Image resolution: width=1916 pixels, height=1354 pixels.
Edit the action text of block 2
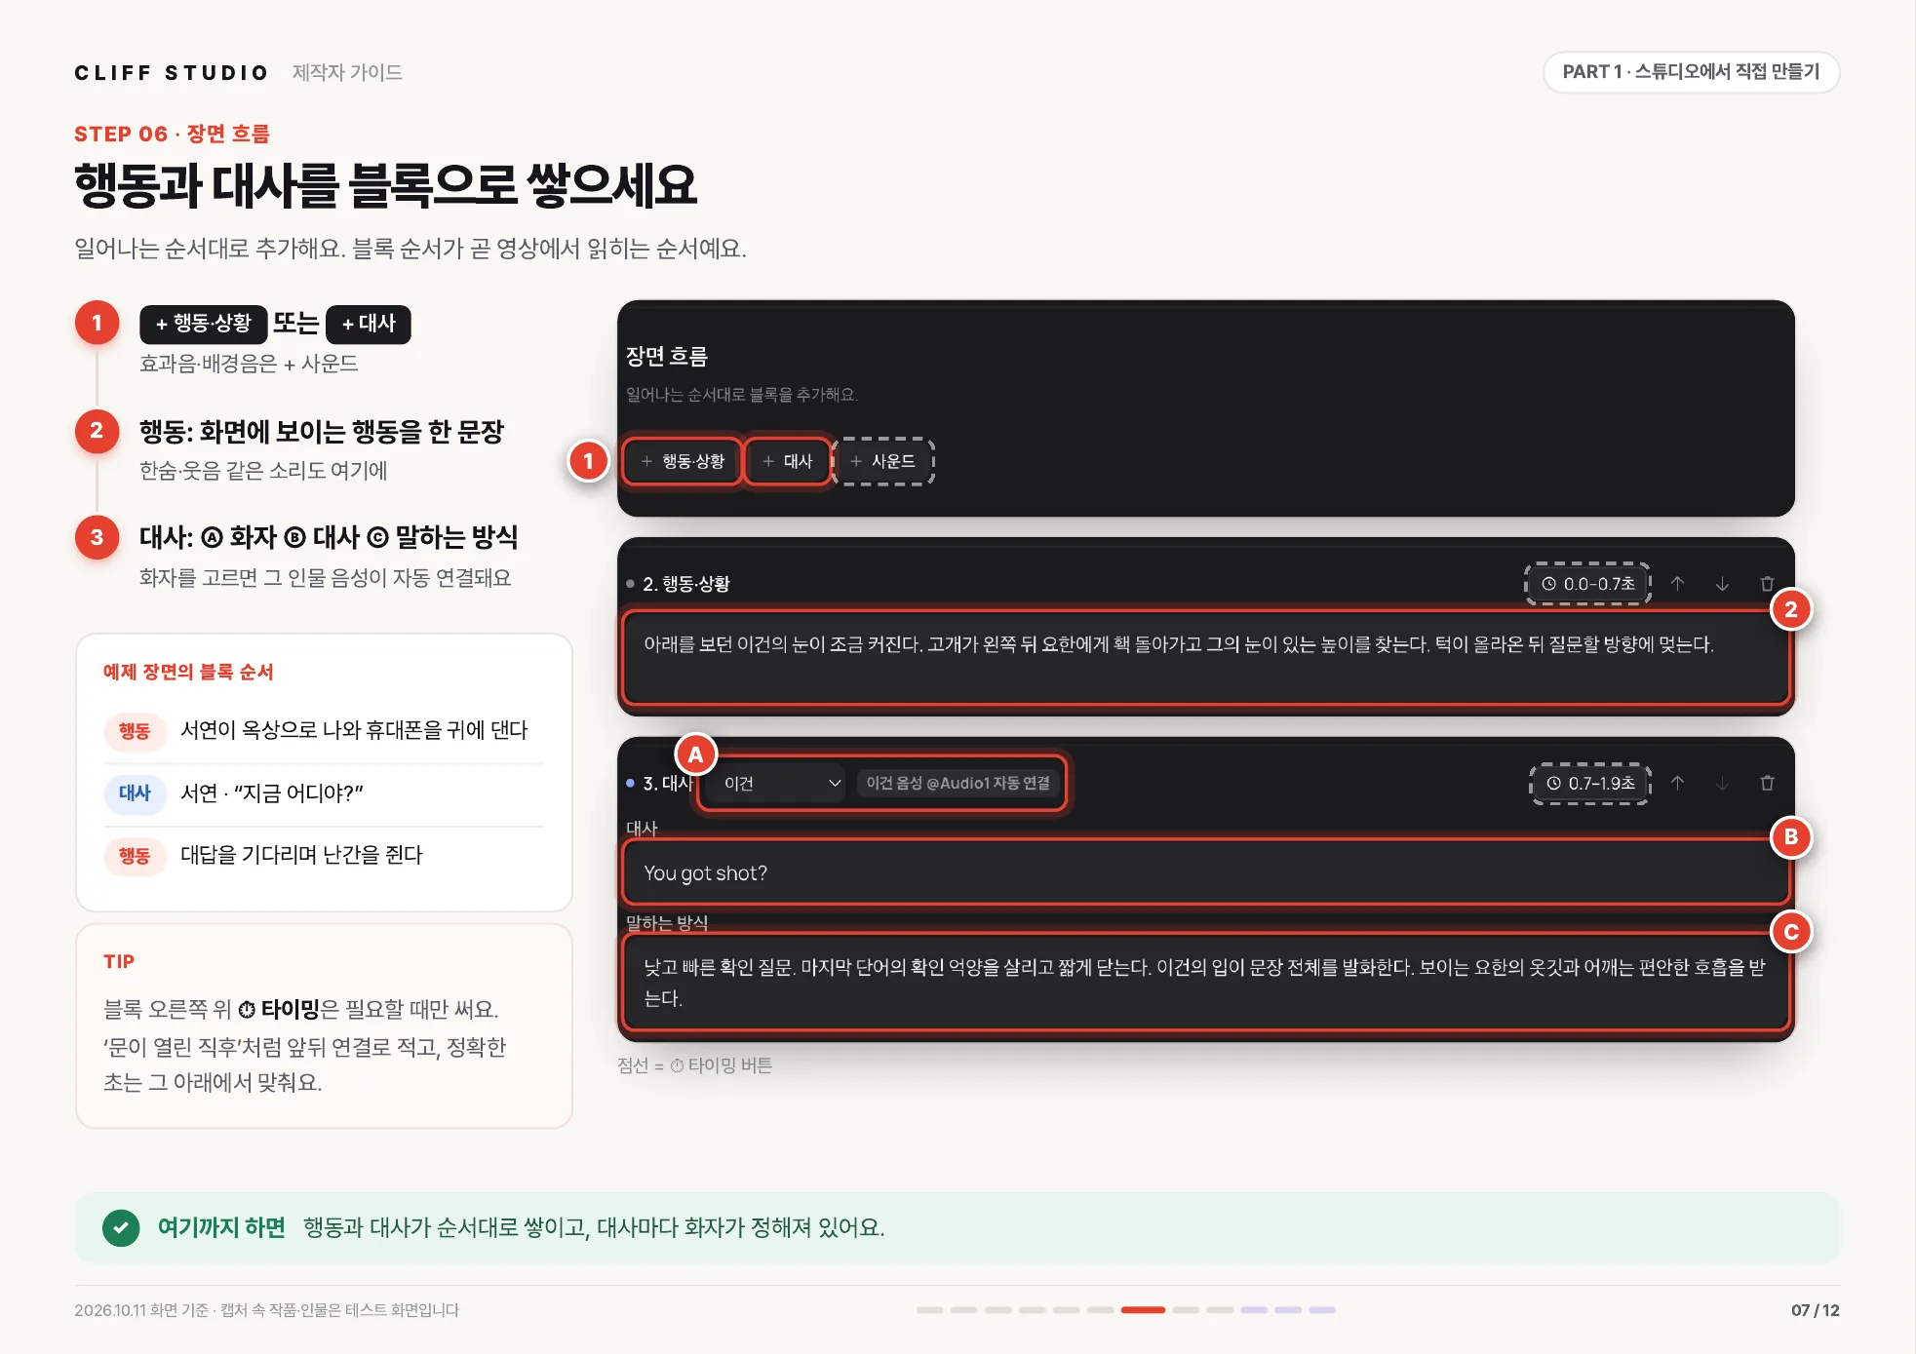pos(1206,658)
